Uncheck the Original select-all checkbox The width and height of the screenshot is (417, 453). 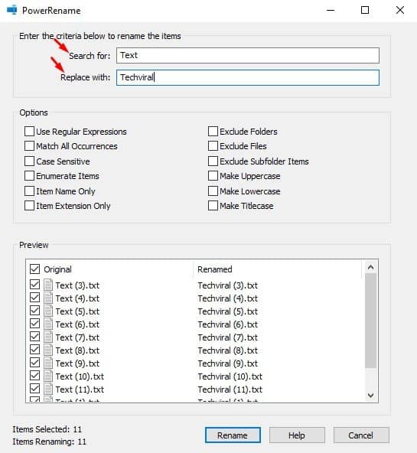pos(34,269)
